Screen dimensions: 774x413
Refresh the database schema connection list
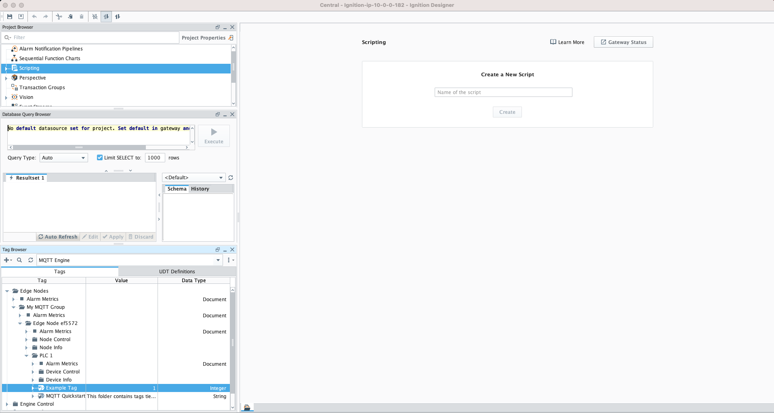coord(231,178)
